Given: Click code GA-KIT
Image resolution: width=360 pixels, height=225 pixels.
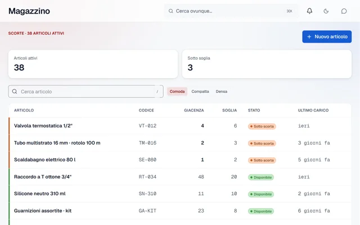Looking at the screenshot, I should pyautogui.click(x=147, y=210).
